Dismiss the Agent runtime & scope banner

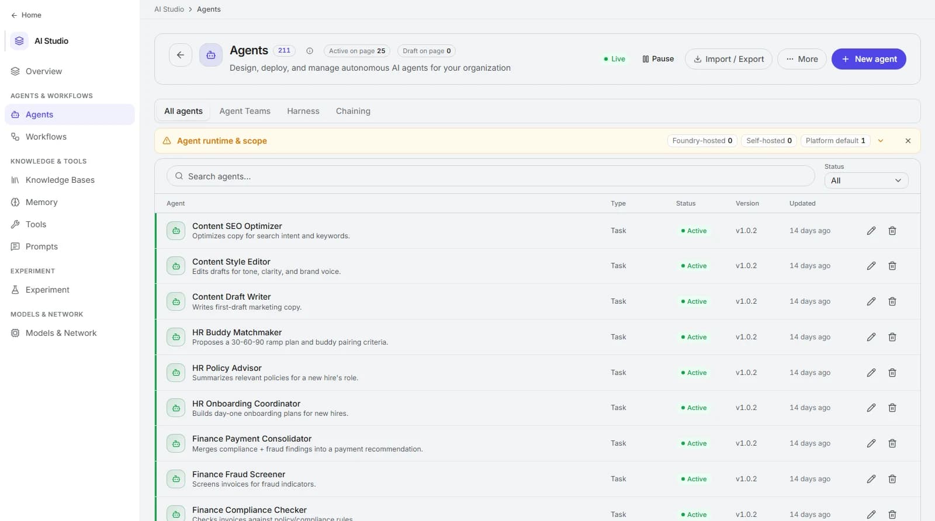tap(908, 141)
